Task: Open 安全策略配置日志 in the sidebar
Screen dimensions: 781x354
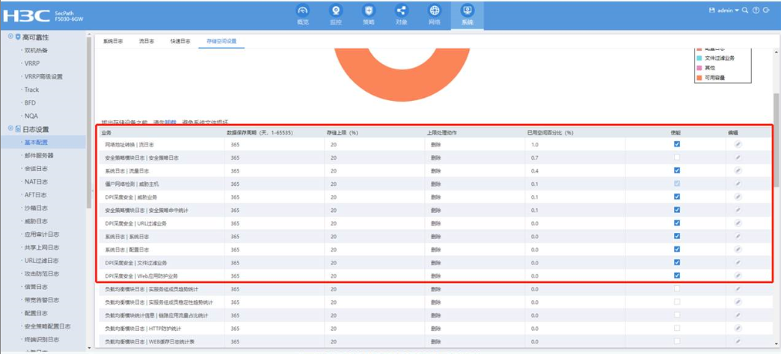Action: pos(47,326)
